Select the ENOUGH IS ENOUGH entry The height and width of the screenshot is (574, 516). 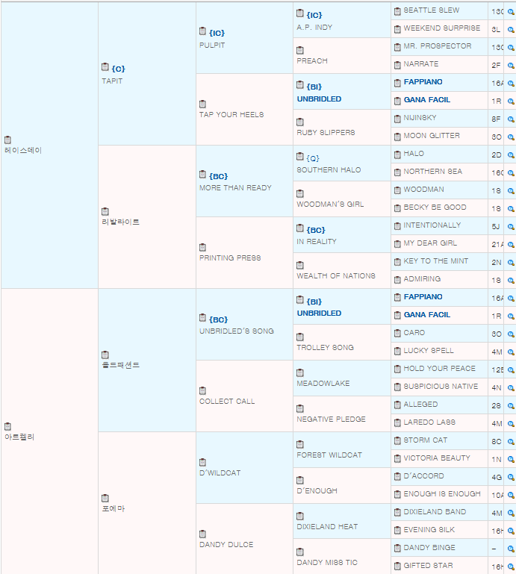pyautogui.click(x=442, y=494)
